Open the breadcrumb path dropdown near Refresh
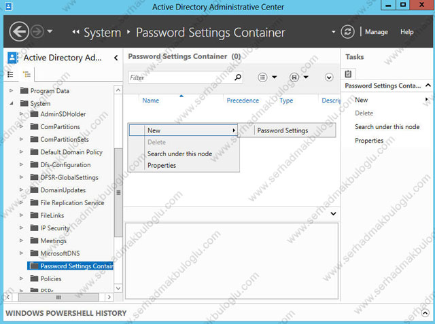This screenshot has height=324, width=435. [x=333, y=32]
